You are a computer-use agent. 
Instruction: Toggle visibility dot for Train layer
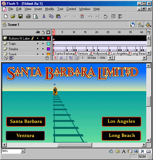click(38, 44)
